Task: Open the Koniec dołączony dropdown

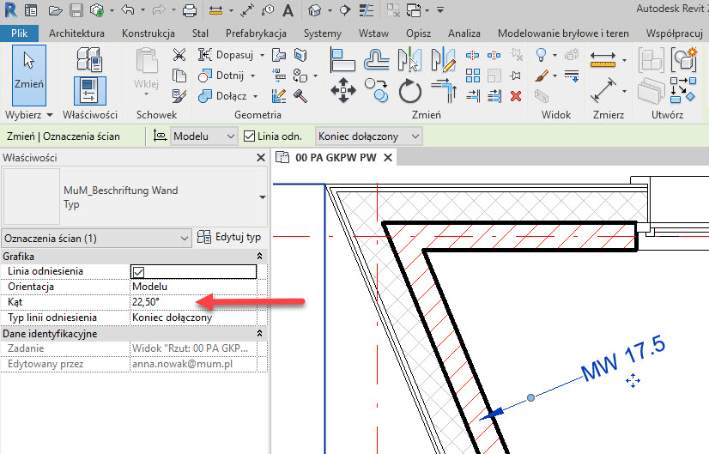Action: [x=369, y=136]
